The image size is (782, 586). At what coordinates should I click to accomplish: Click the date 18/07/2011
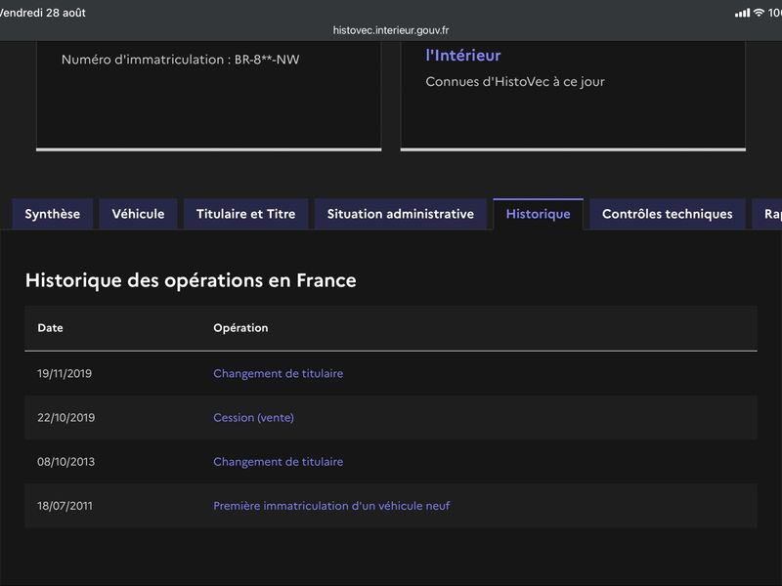65,506
